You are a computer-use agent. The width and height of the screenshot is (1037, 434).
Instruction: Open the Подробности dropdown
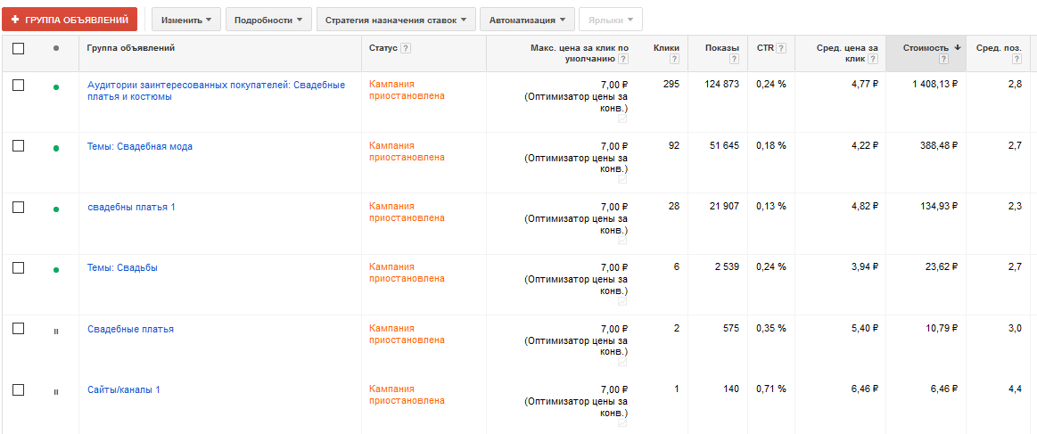268,20
